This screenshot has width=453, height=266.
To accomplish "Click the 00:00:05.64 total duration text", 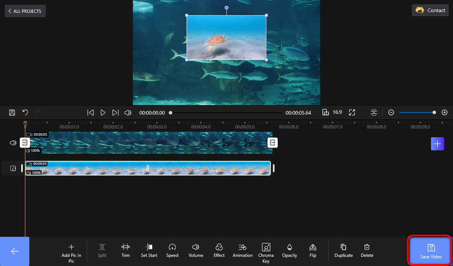I will 299,113.
